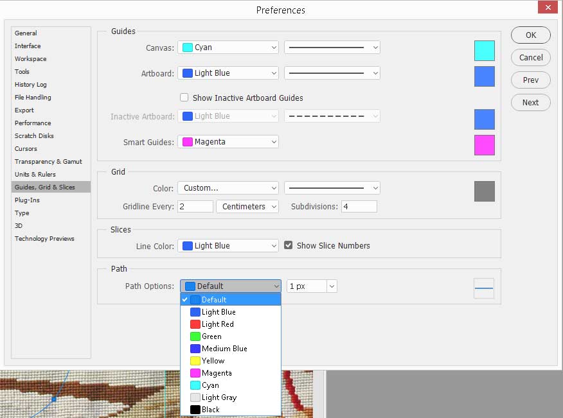Collapse the Path Options color dropdown
563x418 pixels.
[x=231, y=286]
